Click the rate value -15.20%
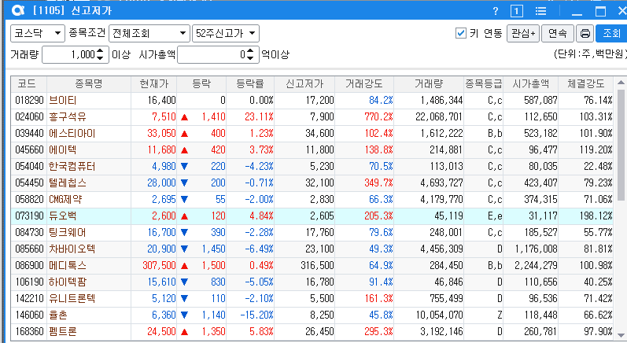 pos(256,315)
